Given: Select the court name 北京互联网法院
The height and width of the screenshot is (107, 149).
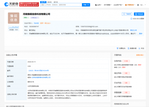Looking at the screenshot, I should click(33, 86).
